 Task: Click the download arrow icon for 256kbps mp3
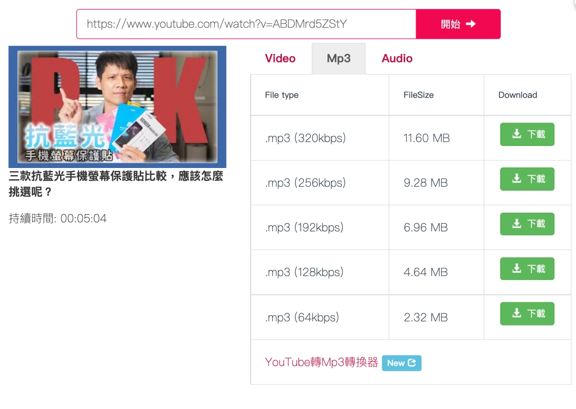point(516,179)
